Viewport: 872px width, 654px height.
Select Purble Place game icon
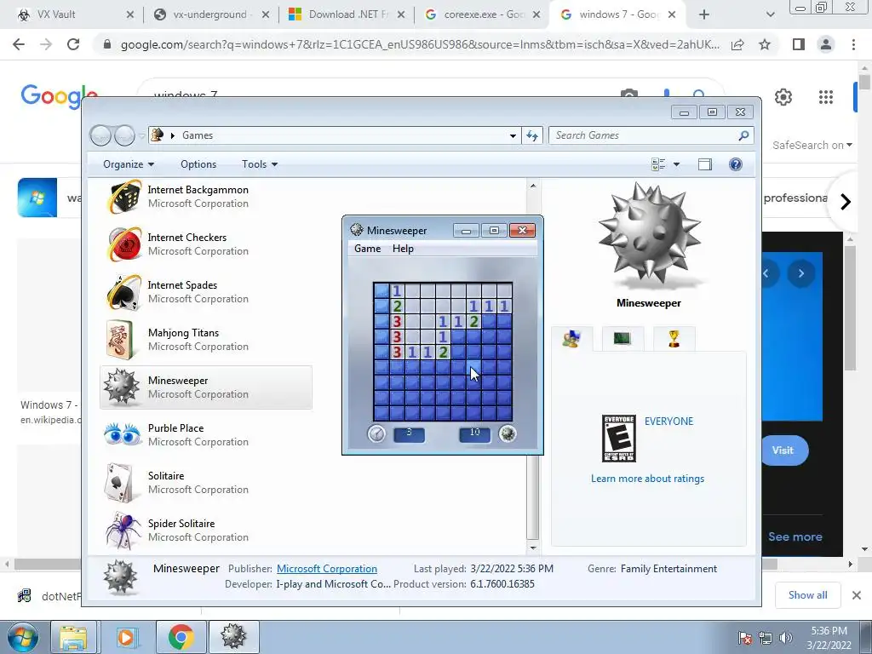click(x=123, y=434)
